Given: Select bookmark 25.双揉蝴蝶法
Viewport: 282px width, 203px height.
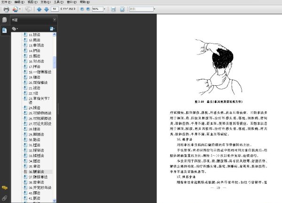Looking at the screenshot, I should 40,113.
